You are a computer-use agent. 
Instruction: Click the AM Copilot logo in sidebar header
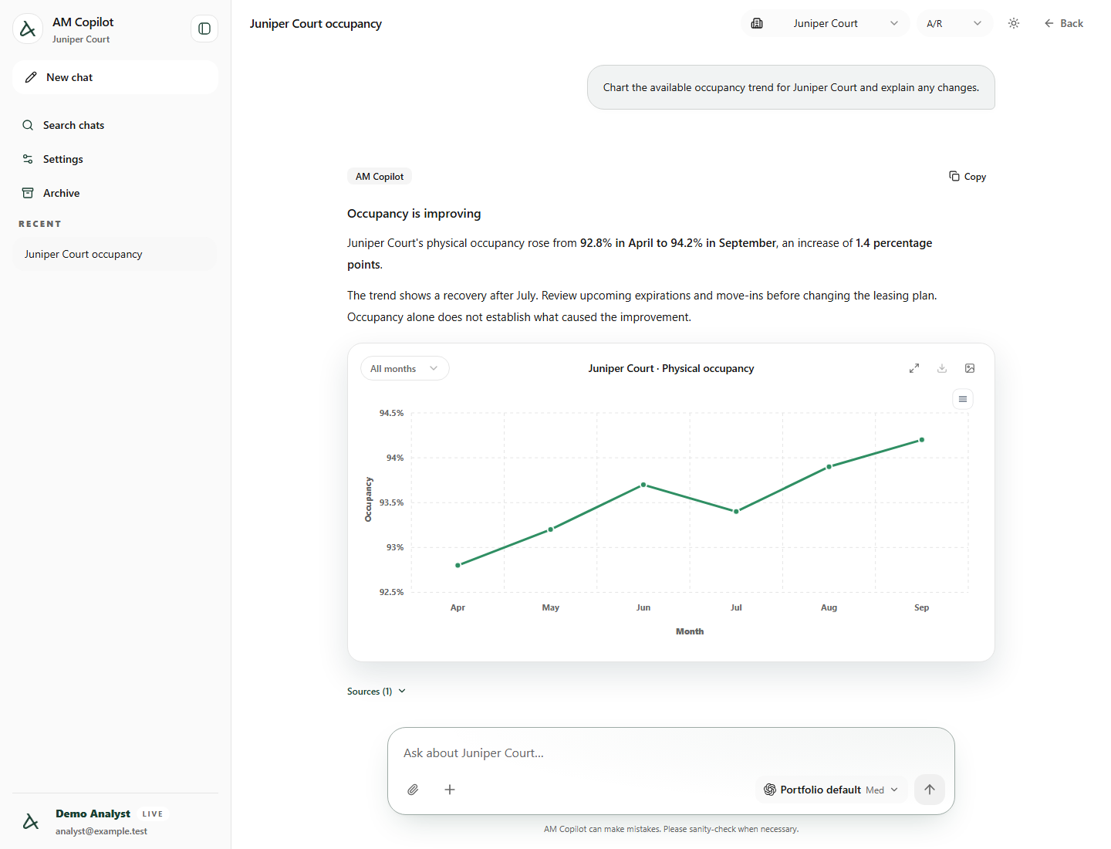[28, 29]
